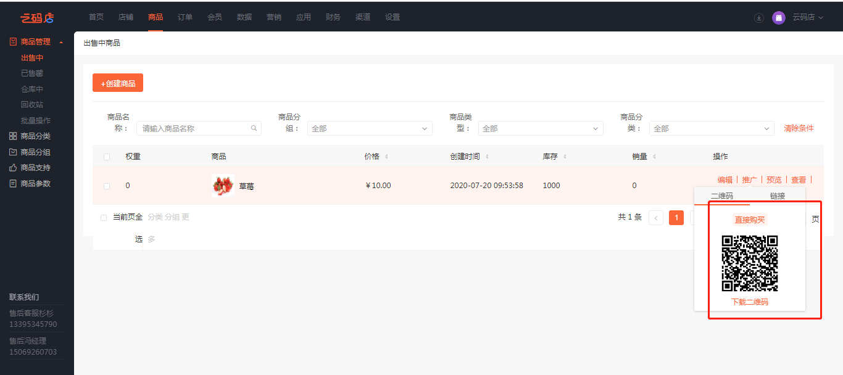
Task: Click the 商品分类 grid icon in sidebar
Action: [x=13, y=136]
